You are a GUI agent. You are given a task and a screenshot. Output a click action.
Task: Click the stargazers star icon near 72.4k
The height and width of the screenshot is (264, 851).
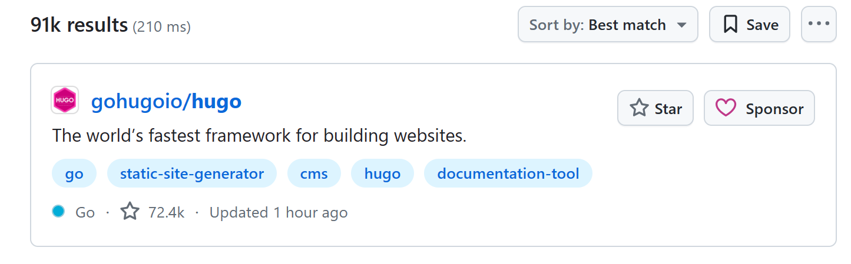(x=130, y=211)
